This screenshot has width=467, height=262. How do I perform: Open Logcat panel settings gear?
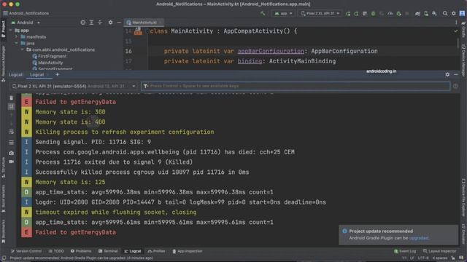click(447, 74)
